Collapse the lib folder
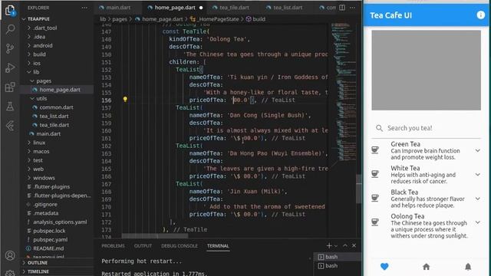 pos(29,72)
